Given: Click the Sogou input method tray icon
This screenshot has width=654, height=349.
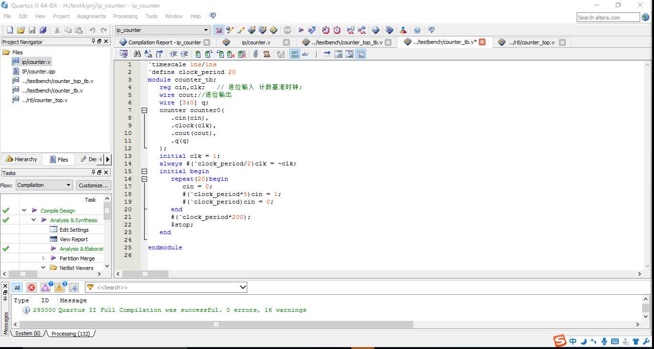Looking at the screenshot, I should [x=560, y=341].
